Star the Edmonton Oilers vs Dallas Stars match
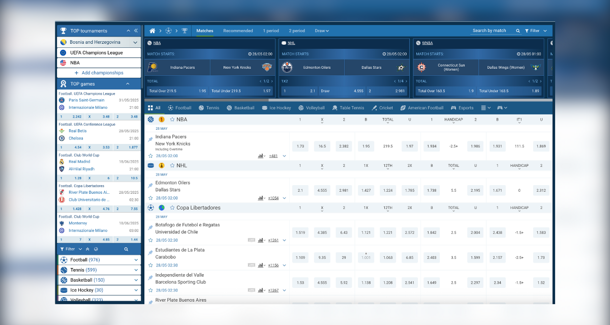 (150, 198)
